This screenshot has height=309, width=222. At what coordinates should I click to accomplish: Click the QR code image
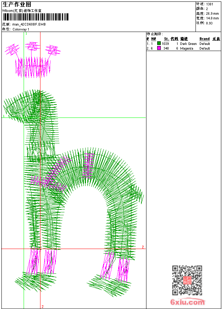187,280
